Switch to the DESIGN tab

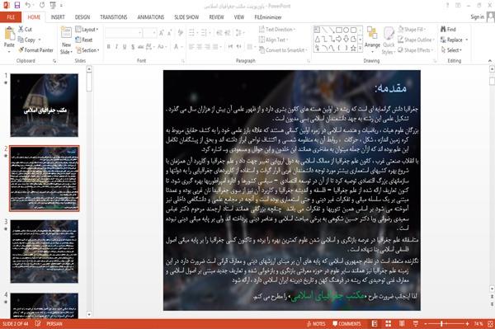point(82,17)
